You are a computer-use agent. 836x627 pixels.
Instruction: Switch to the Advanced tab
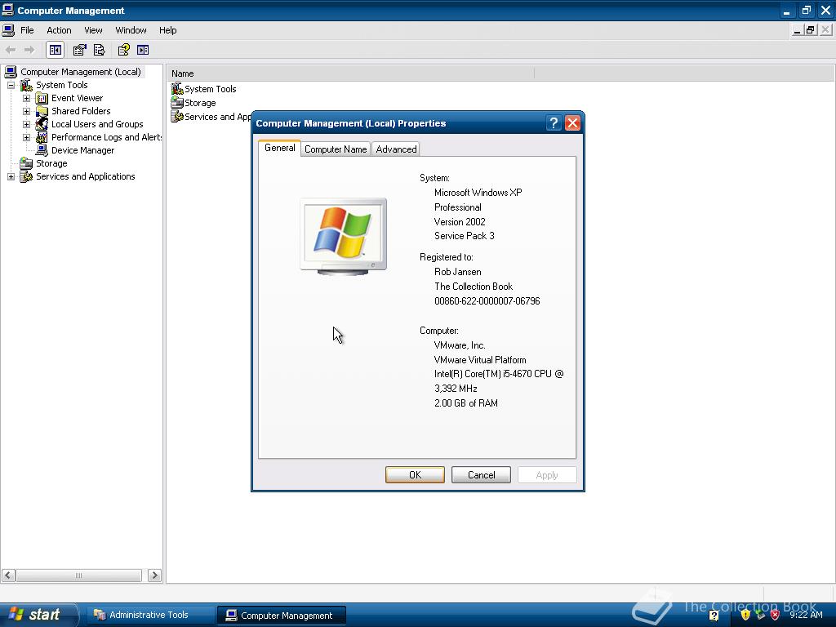pos(396,149)
